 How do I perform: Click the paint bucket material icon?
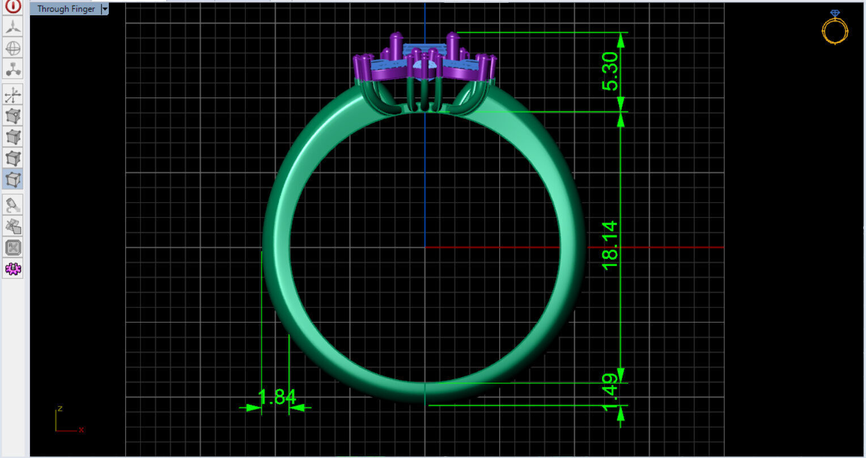pyautogui.click(x=12, y=205)
